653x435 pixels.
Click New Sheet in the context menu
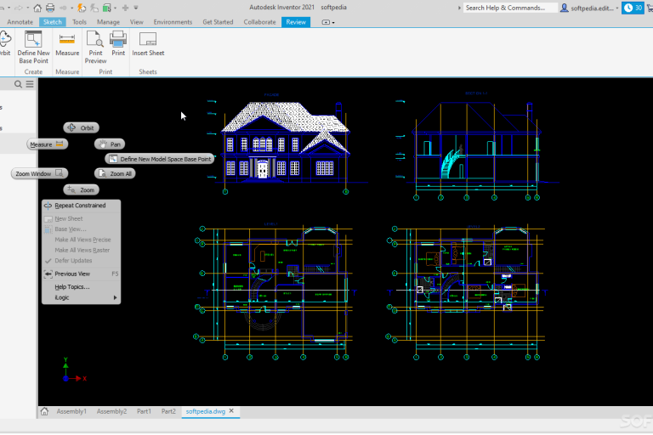pyautogui.click(x=82, y=218)
